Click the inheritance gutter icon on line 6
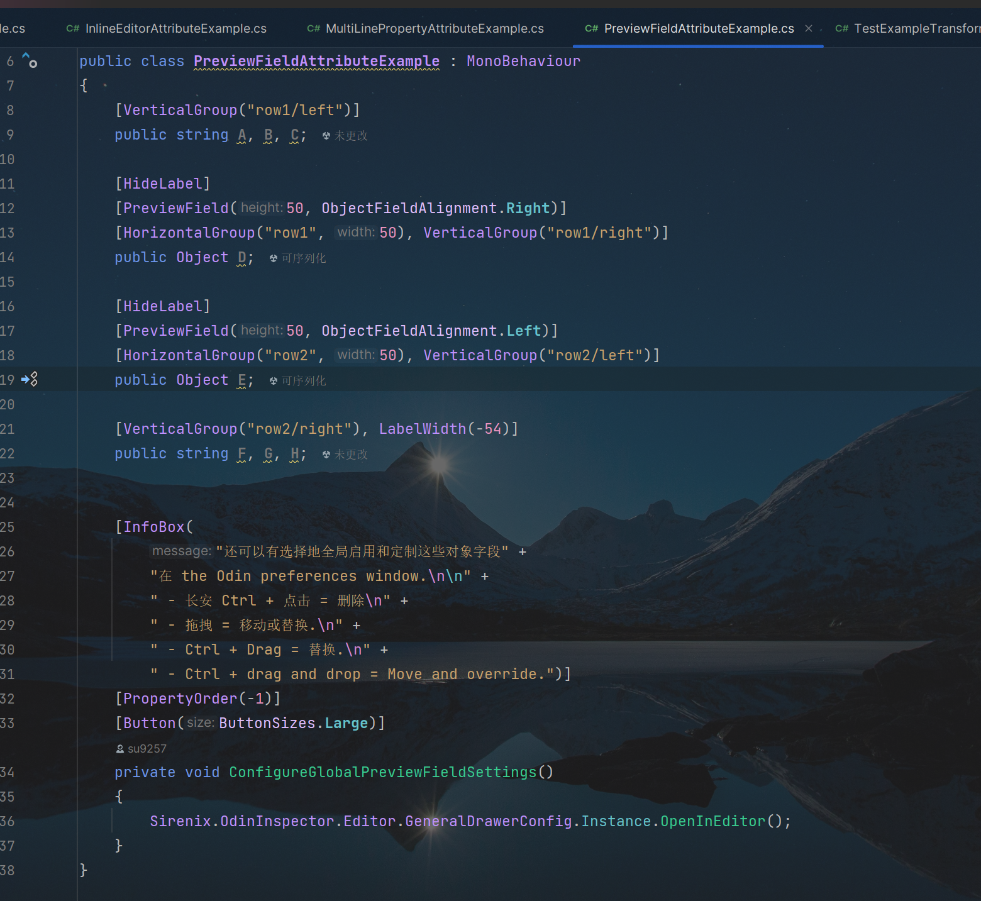 click(x=30, y=60)
